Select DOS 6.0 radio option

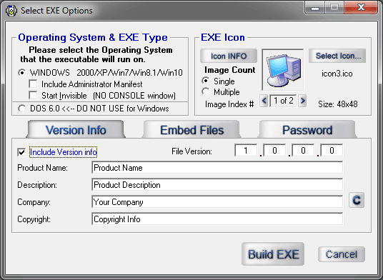pyautogui.click(x=21, y=109)
